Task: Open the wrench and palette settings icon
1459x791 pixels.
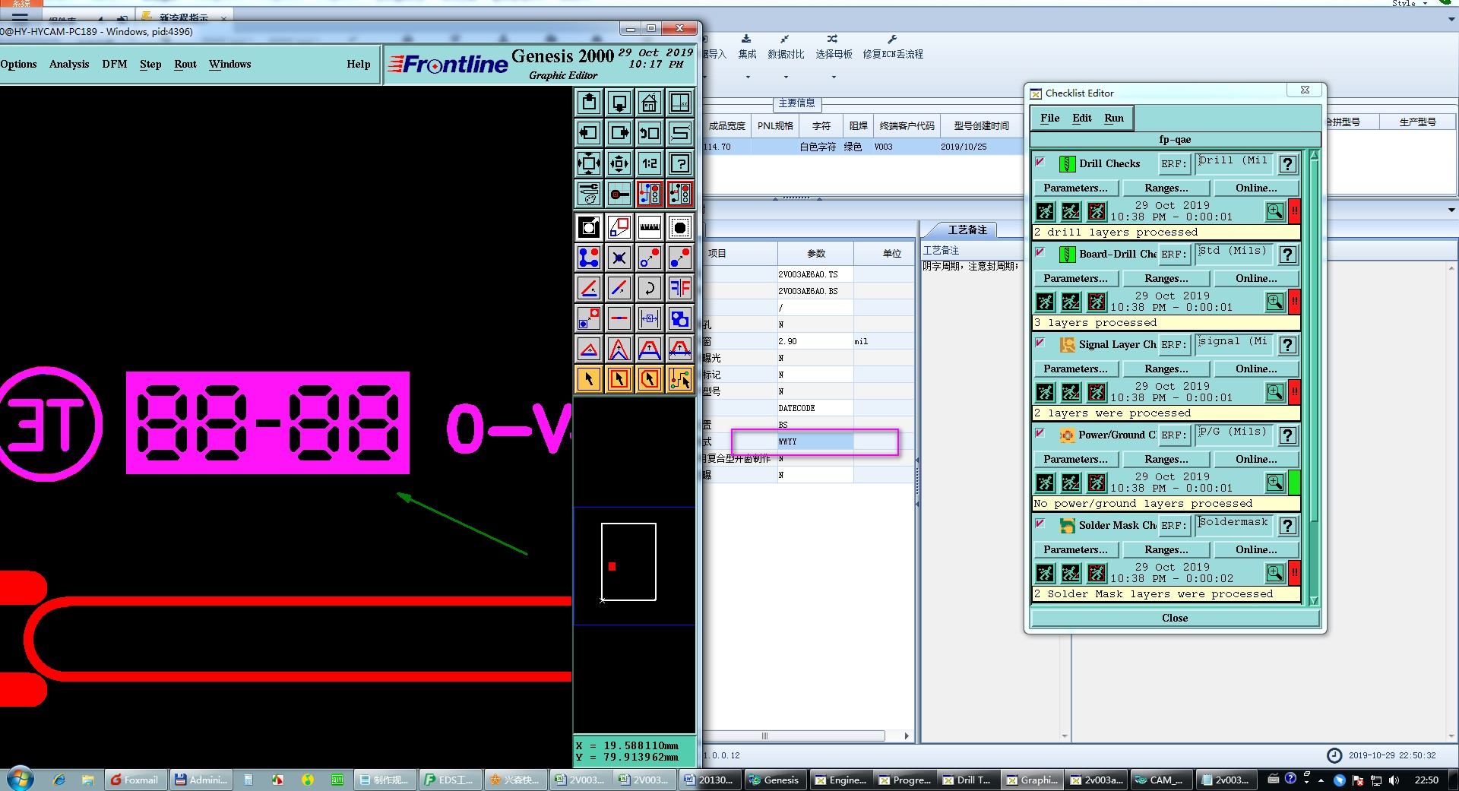Action: pyautogui.click(x=589, y=194)
